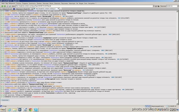Close the angelscity logs tab
The width and height of the screenshot is (179, 112).
tap(58, 9)
